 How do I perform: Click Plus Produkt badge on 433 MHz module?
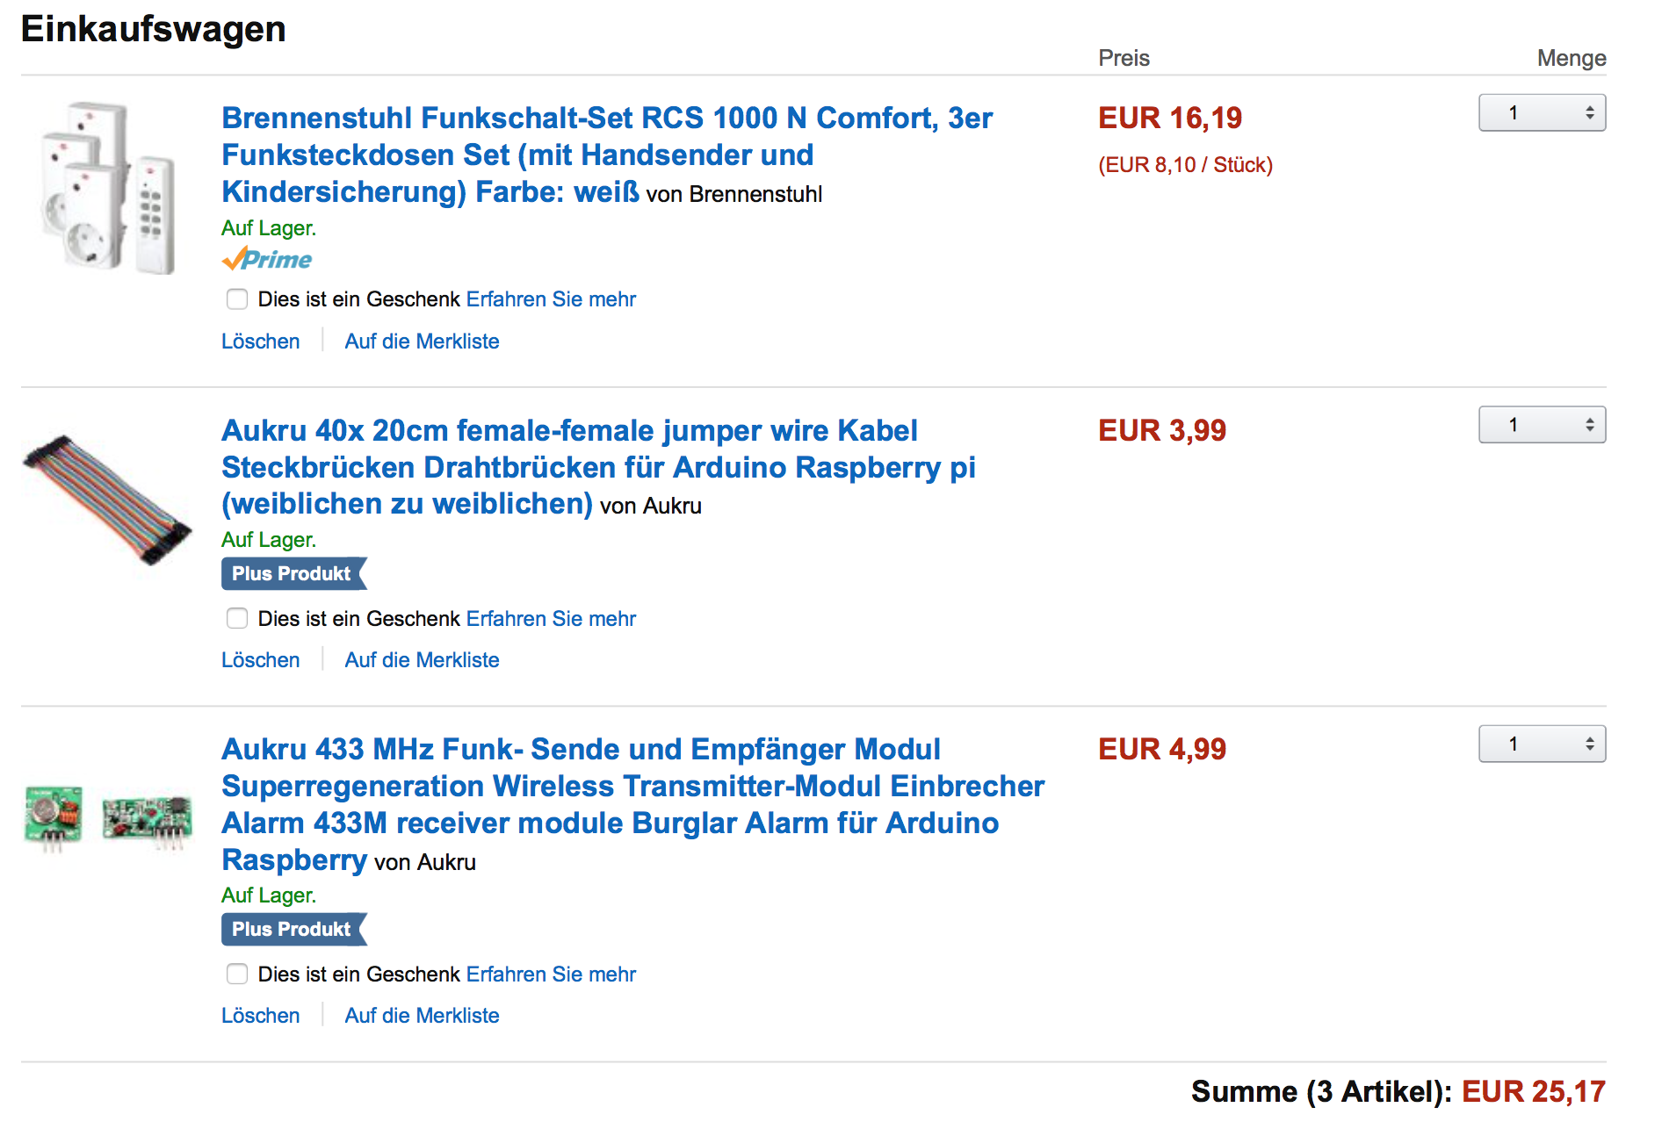pyautogui.click(x=293, y=930)
